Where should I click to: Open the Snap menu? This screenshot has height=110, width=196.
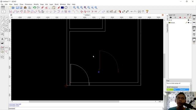[x=42, y=4]
